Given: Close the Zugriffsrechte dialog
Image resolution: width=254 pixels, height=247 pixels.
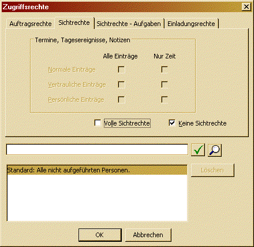Looking at the screenshot, I should (246, 7).
